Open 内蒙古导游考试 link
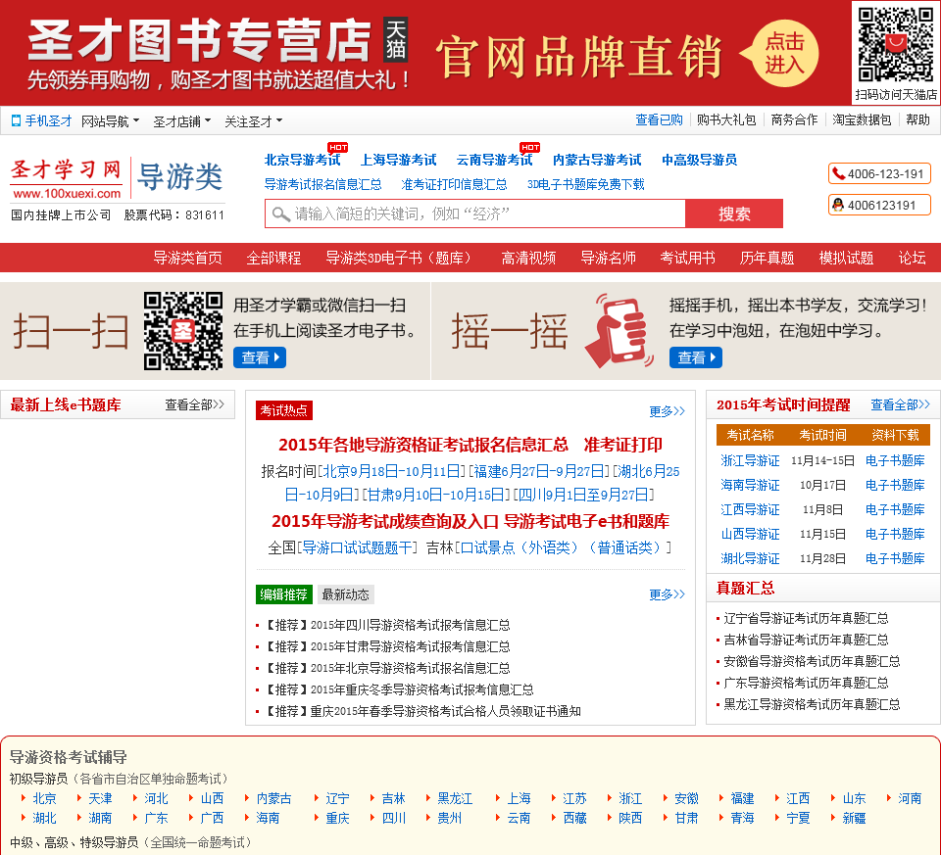The height and width of the screenshot is (855, 941). tap(597, 160)
